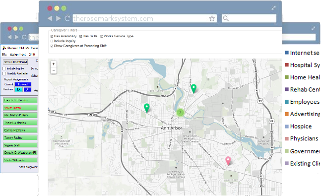Reload the page with refresh icon

click(x=67, y=18)
